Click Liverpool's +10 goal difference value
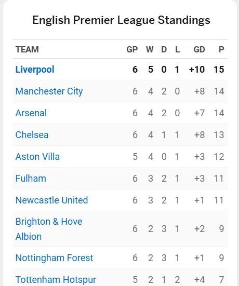 click(x=197, y=70)
